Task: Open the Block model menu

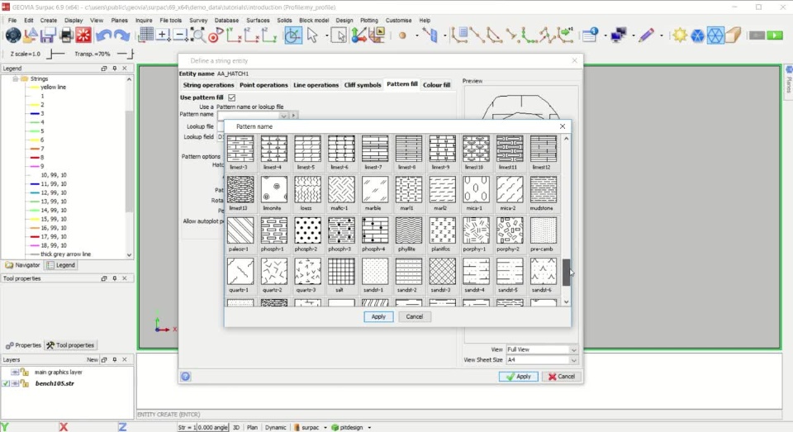Action: (313, 20)
